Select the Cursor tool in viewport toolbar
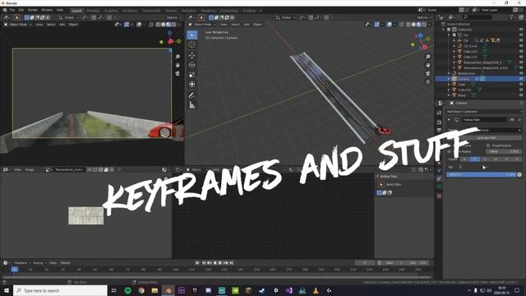Screen dimensions: 526x296 click(x=192, y=44)
